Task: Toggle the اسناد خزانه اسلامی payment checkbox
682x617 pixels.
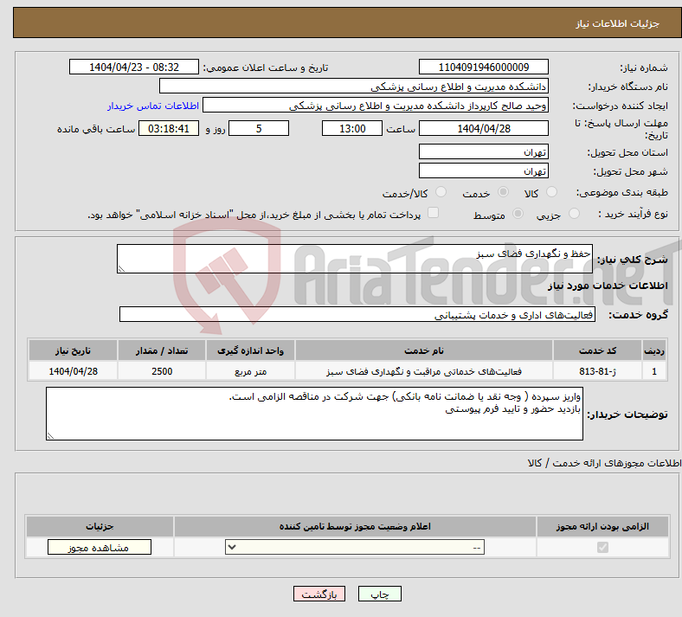Action: 434,213
